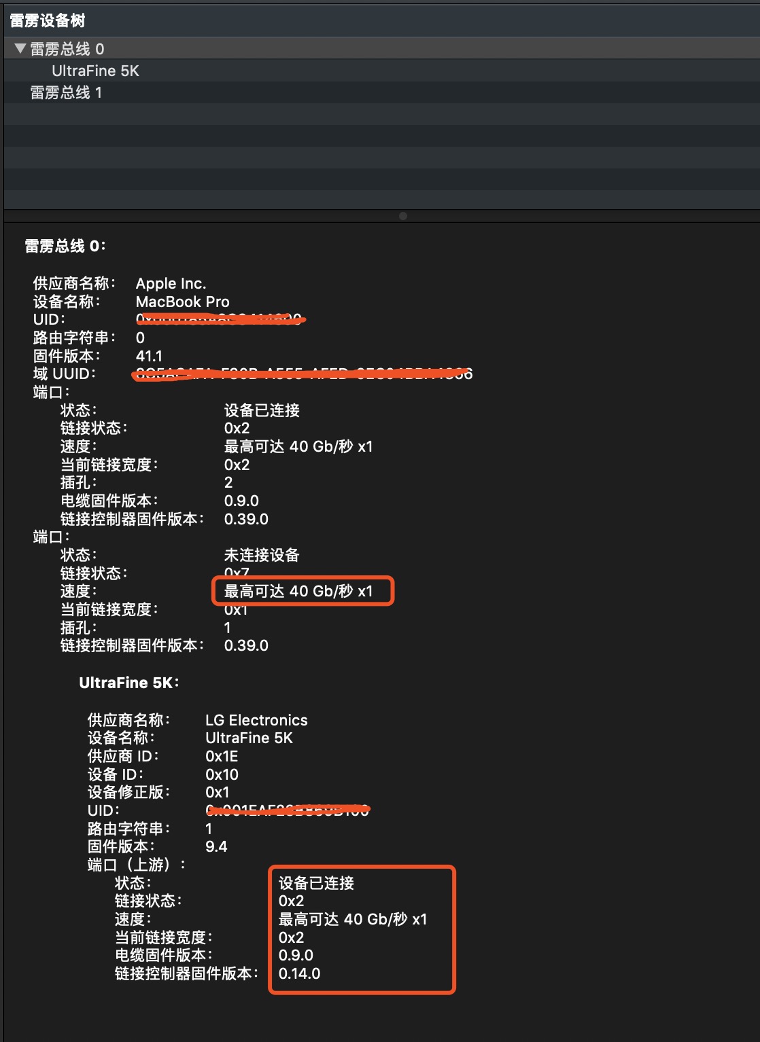Click the 域 UUID: label
The height and width of the screenshot is (1042, 760).
[65, 374]
